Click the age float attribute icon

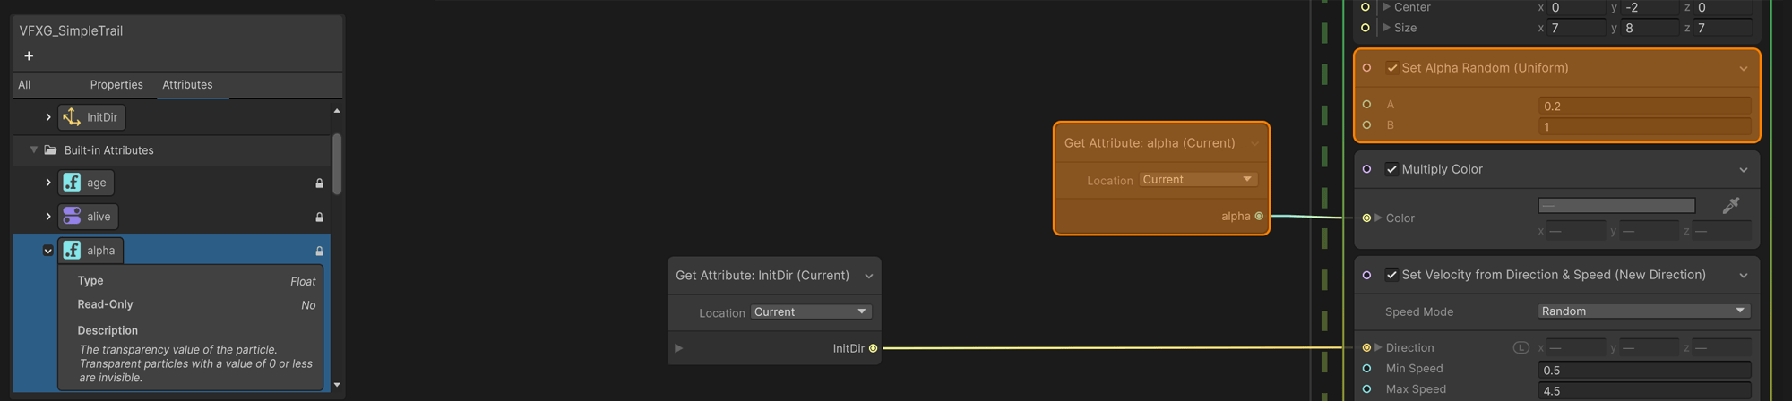(x=72, y=183)
